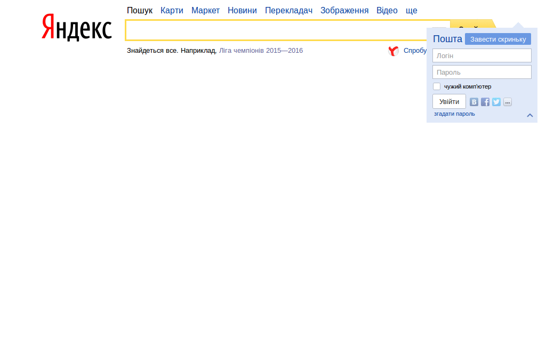
Task: Click the 'Завести скриньку' button
Action: [x=498, y=39]
